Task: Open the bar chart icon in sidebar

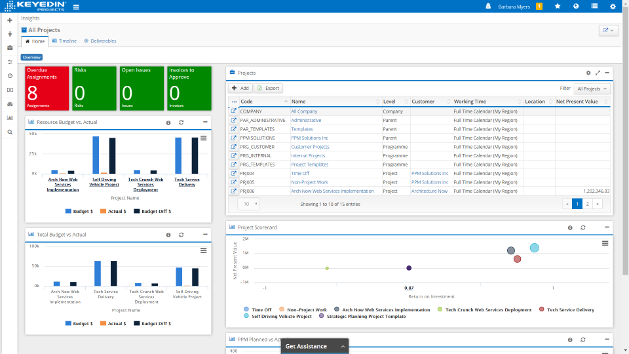Action: (10, 118)
